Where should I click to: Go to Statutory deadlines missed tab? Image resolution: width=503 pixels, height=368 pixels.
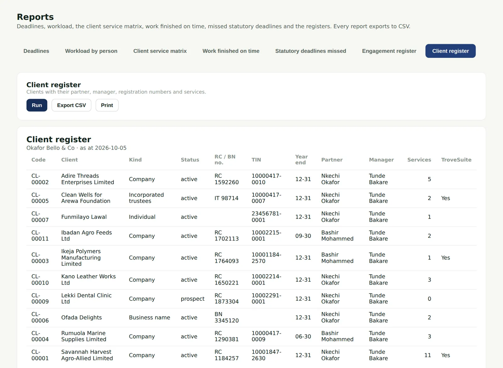click(311, 51)
